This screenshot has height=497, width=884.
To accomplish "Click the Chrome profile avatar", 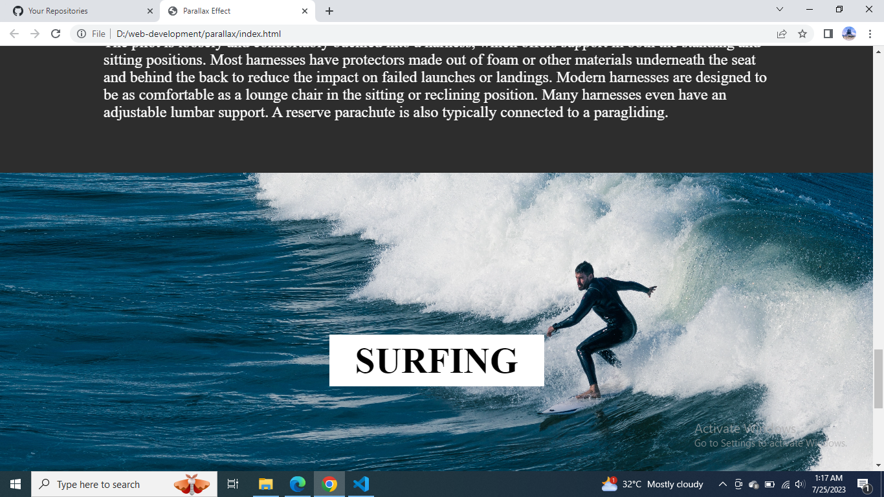I will 850,34.
